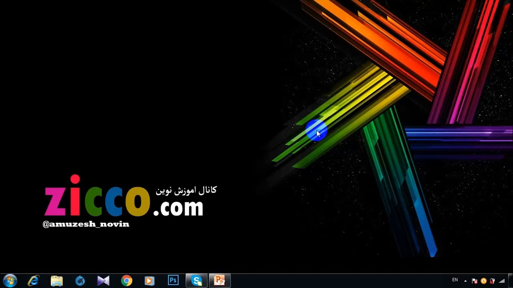Launch Internet Explorer from the taskbar
This screenshot has height=288, width=513.
(x=33, y=280)
